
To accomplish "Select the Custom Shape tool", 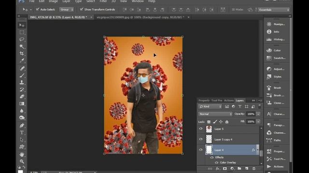I will pyautogui.click(x=22, y=147).
